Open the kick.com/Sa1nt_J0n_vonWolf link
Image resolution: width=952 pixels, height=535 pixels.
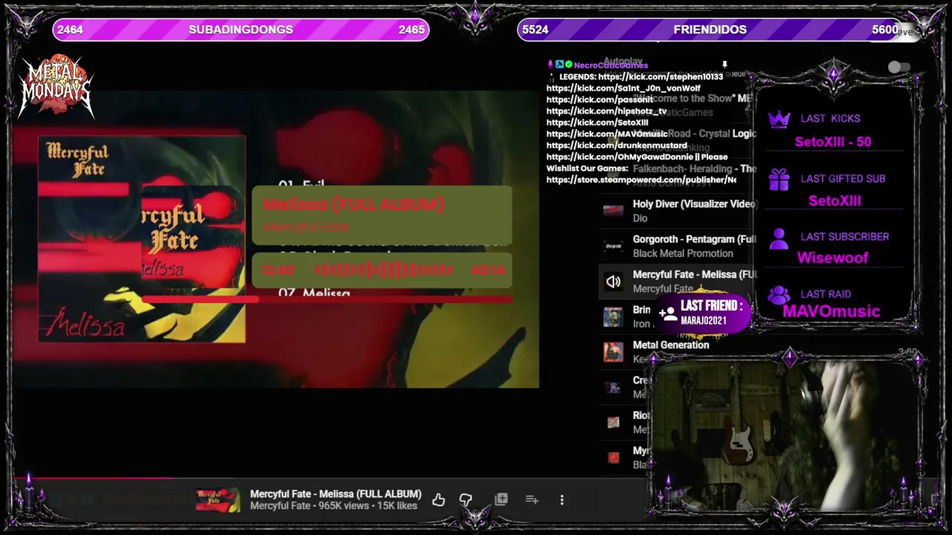pos(623,88)
